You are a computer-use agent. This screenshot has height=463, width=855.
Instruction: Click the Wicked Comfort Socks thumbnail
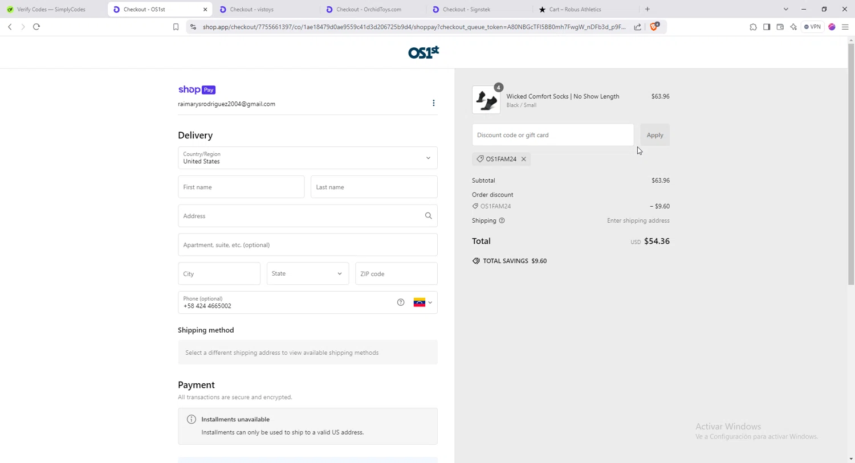click(486, 100)
